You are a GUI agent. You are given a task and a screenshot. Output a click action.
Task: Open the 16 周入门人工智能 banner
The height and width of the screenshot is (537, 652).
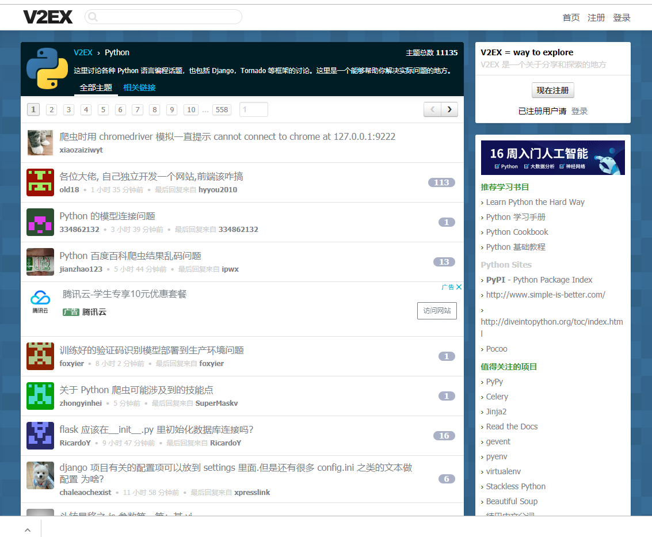552,158
